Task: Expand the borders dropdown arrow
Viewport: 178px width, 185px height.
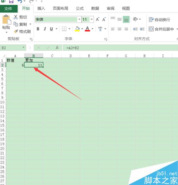Action: 69,29
